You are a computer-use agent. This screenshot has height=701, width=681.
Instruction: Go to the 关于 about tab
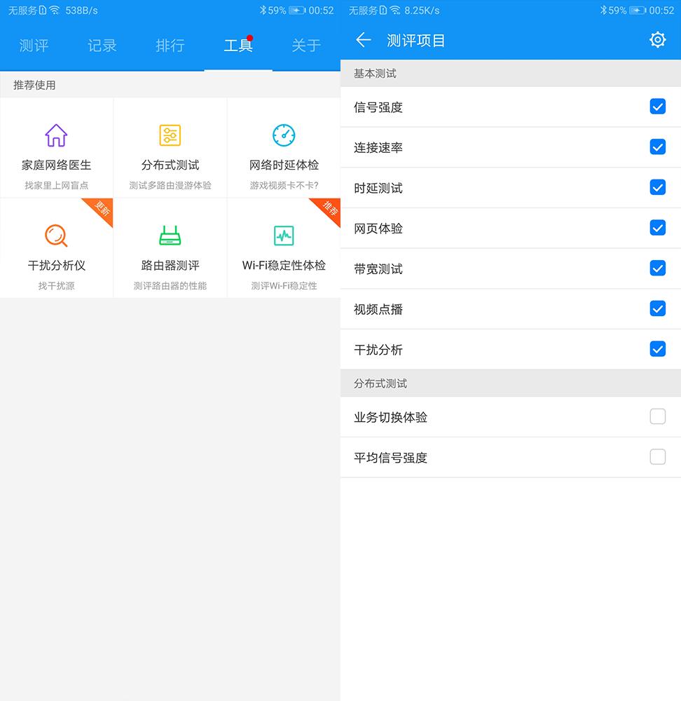point(305,45)
